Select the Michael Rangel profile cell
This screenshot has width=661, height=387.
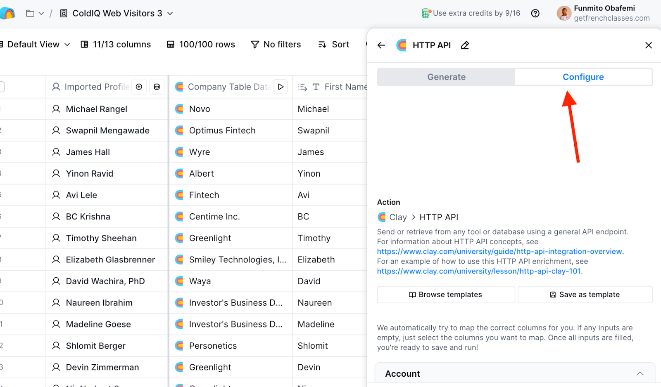pyautogui.click(x=97, y=109)
